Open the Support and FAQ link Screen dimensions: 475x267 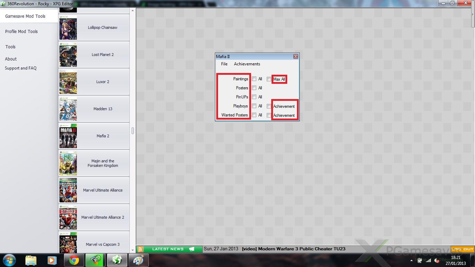(x=21, y=68)
